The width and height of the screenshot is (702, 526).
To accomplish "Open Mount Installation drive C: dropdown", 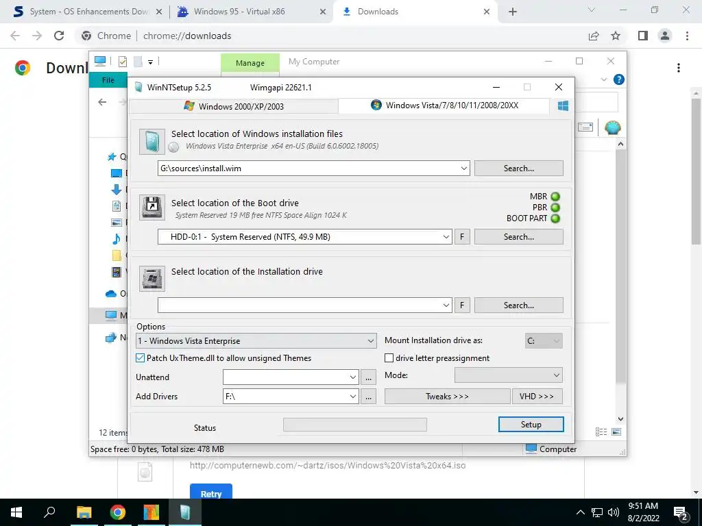I will click(x=544, y=341).
